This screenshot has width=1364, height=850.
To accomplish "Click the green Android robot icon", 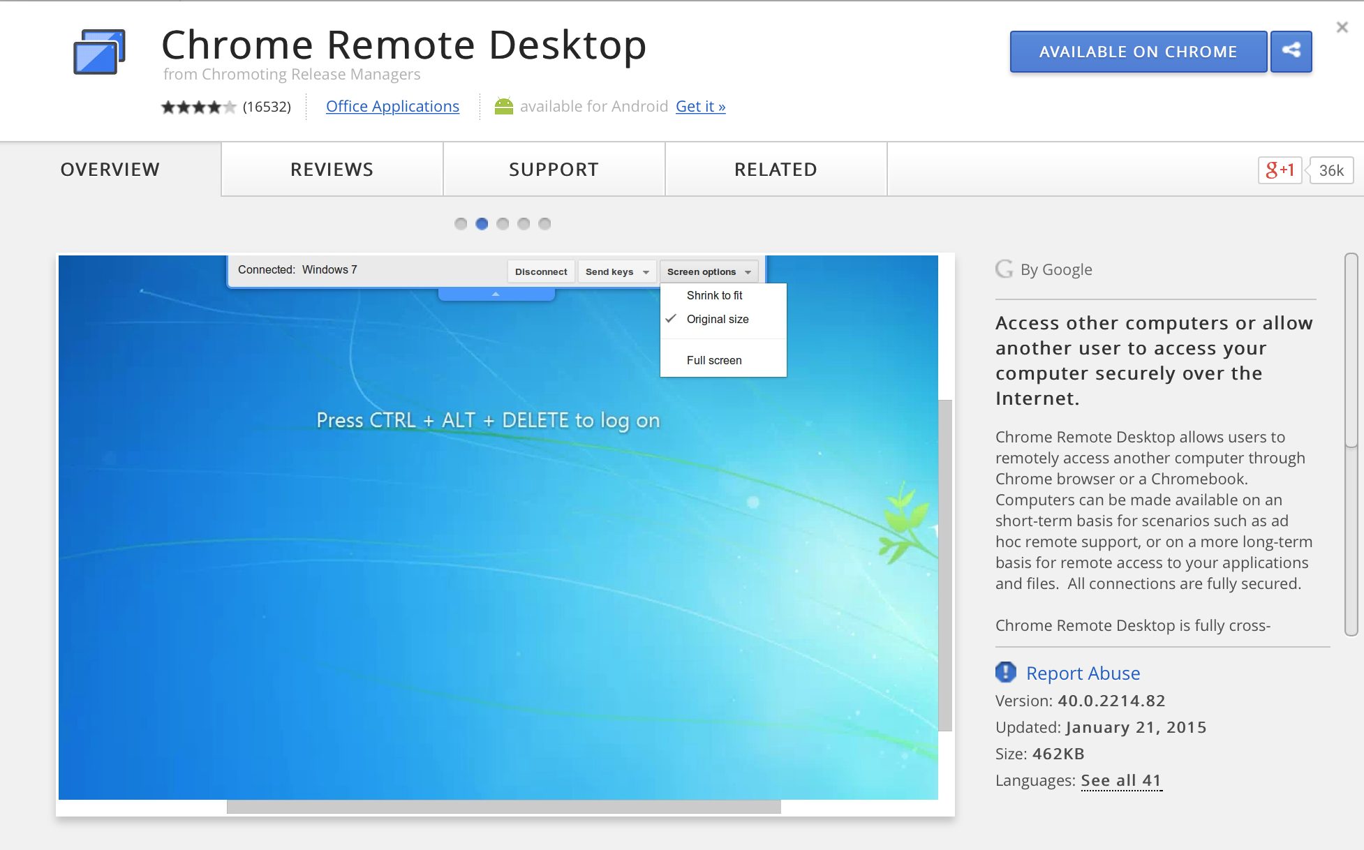I will coord(504,106).
